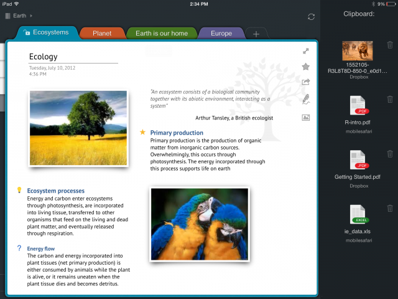398x299 pixels.
Task: Tap the lock icon on Ecosystems tab
Action: tap(27, 32)
